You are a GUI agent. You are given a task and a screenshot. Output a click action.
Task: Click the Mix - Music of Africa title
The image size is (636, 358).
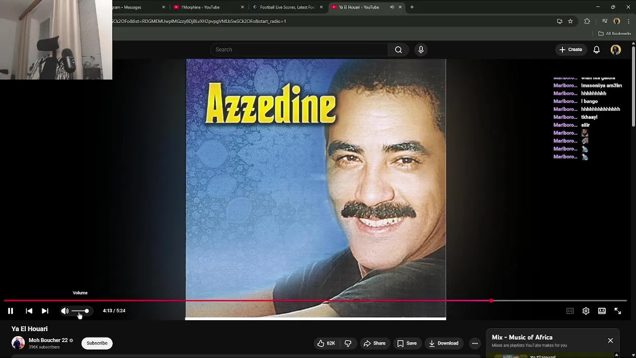[522, 338]
